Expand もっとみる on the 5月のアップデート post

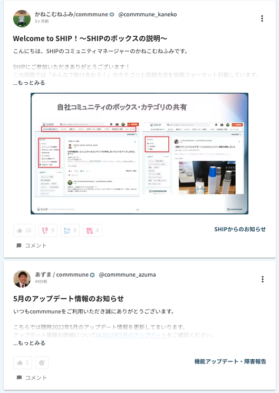29,343
